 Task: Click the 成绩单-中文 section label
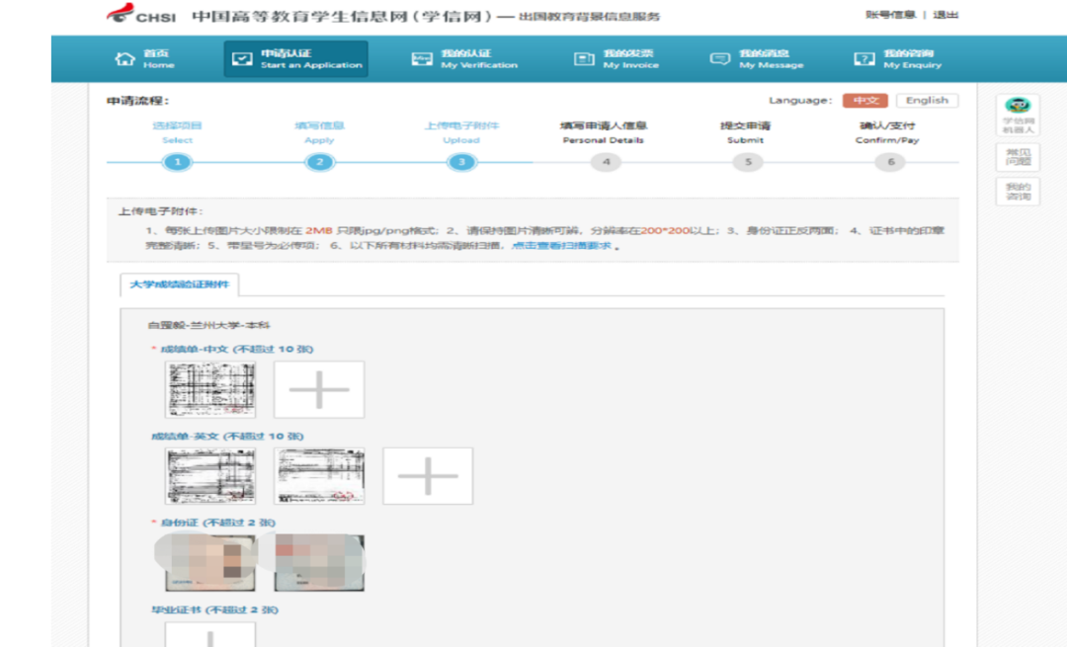click(x=236, y=349)
